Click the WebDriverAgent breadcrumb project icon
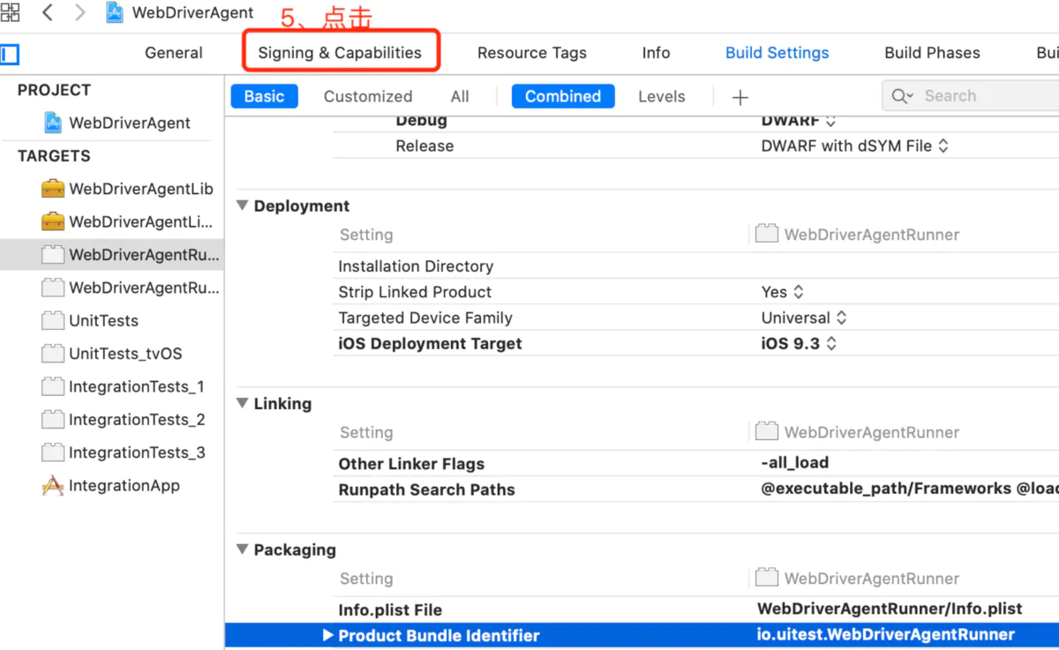Screen dimensions: 1059x650 tap(115, 12)
